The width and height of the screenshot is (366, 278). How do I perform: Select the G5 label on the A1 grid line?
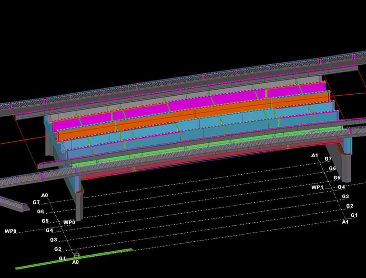point(337,178)
